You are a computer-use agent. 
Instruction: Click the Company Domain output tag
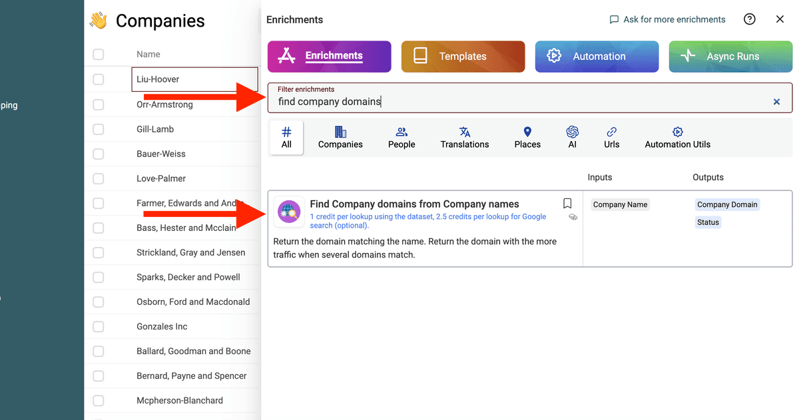click(x=727, y=204)
